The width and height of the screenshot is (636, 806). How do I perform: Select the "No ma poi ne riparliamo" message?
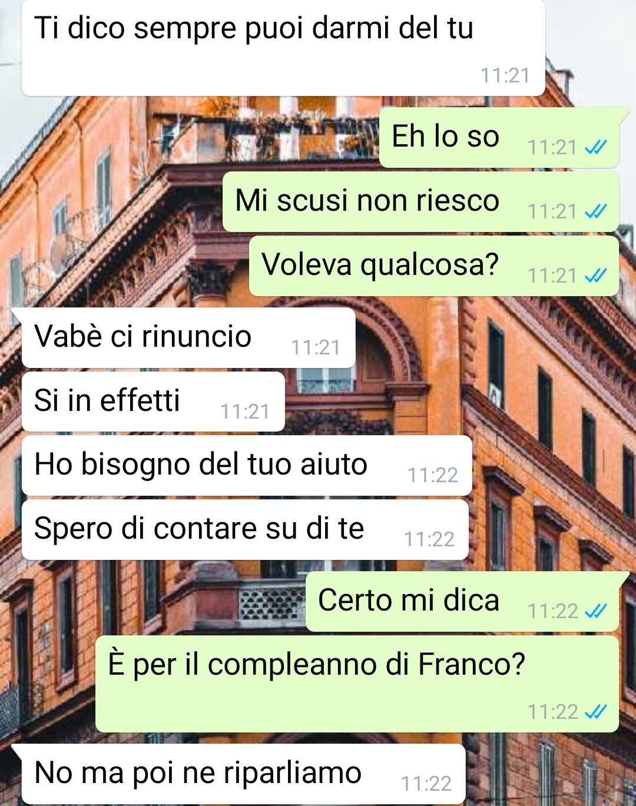(244, 774)
